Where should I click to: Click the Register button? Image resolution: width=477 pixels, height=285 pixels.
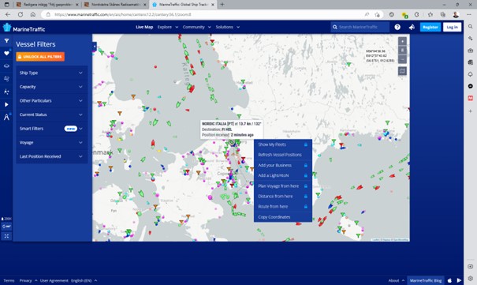click(430, 27)
